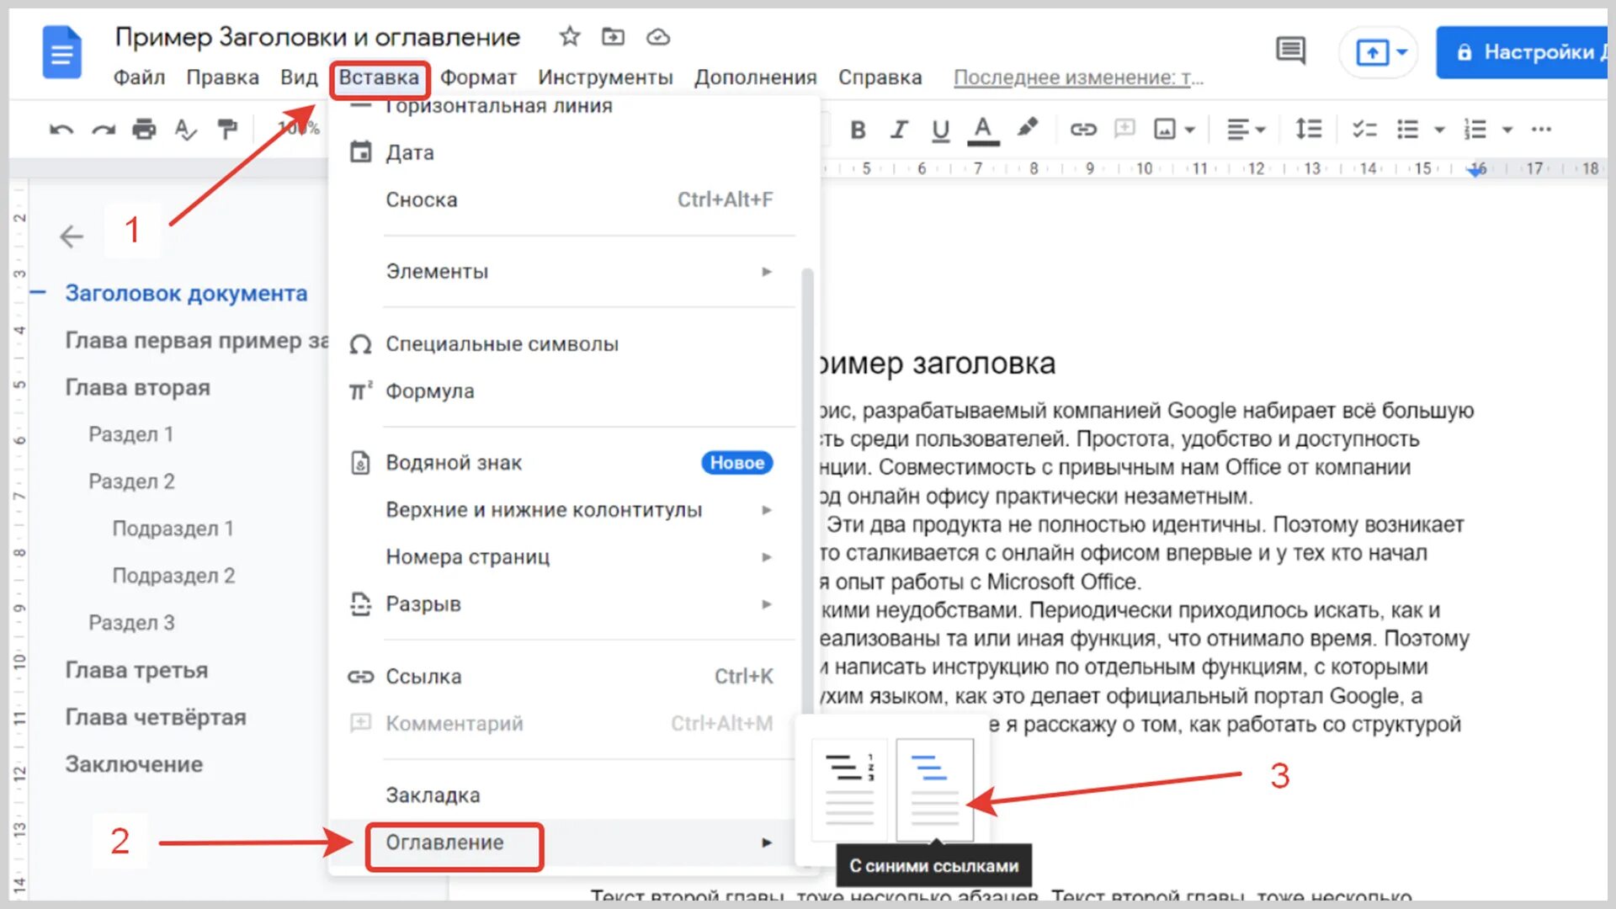Jump to Глава вторая in outline
The image size is (1616, 909).
[138, 388]
